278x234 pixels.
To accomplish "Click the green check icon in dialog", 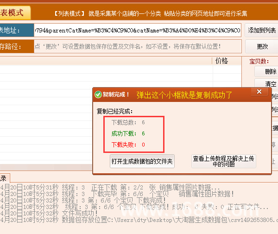I will 98,95.
